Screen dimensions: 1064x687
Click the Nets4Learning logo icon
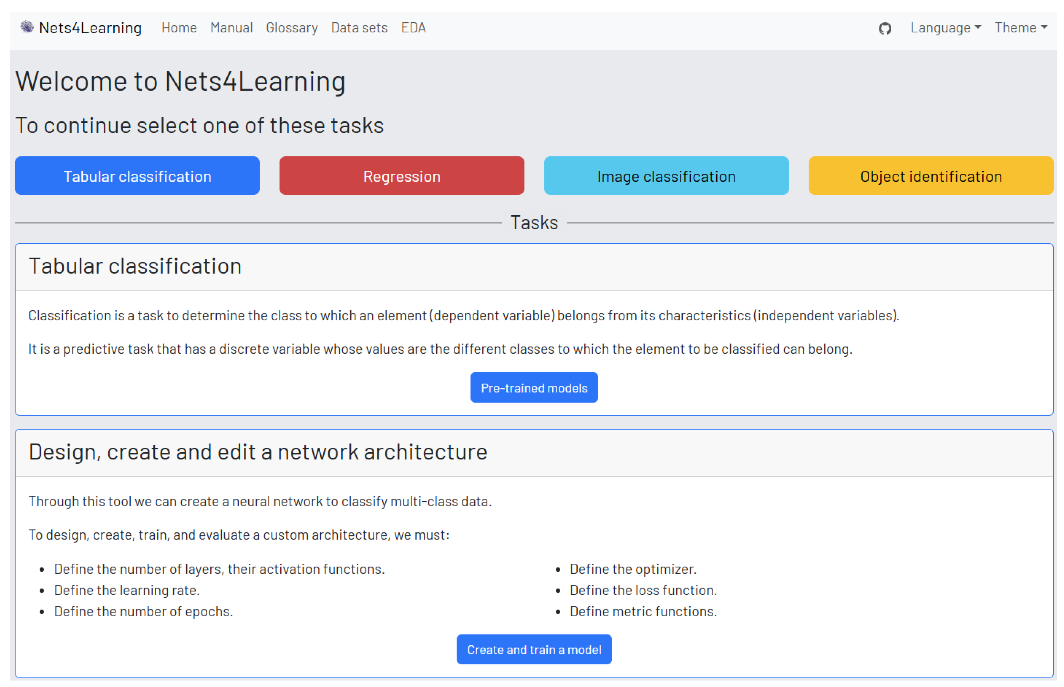(27, 27)
